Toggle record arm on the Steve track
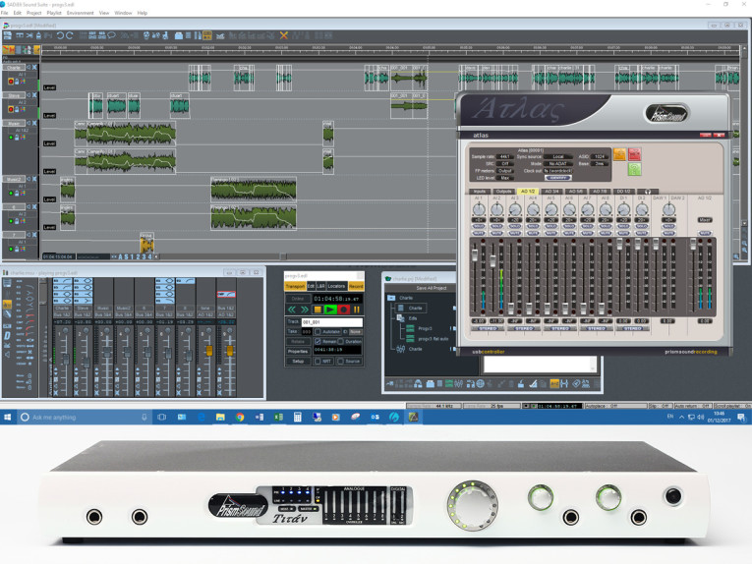This screenshot has height=564, width=752. click(x=11, y=109)
